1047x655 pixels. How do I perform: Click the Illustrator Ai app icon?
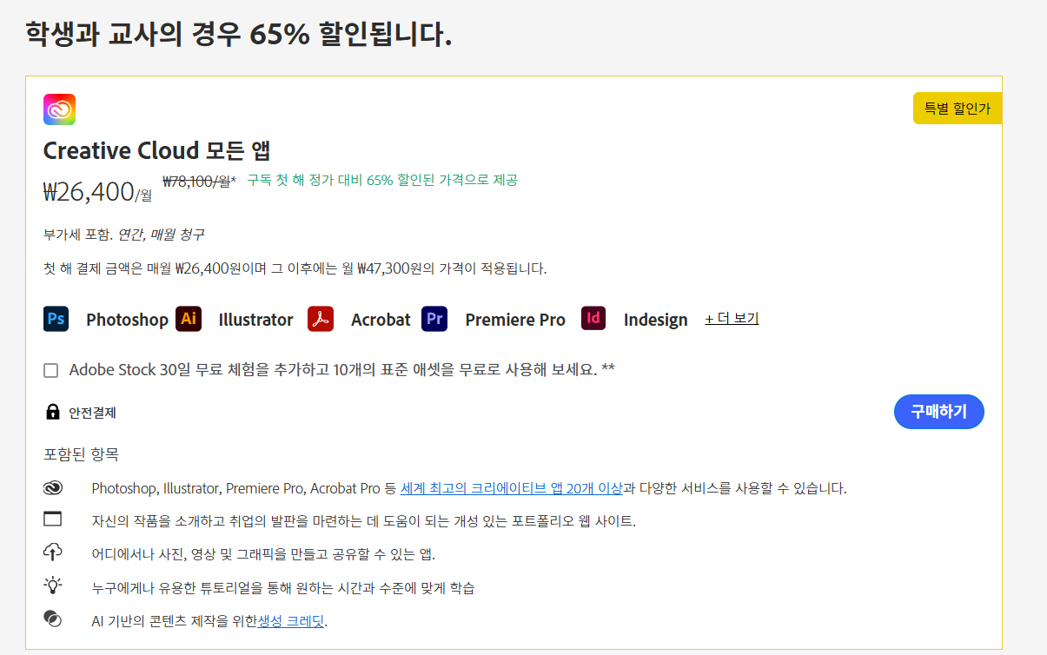click(189, 319)
